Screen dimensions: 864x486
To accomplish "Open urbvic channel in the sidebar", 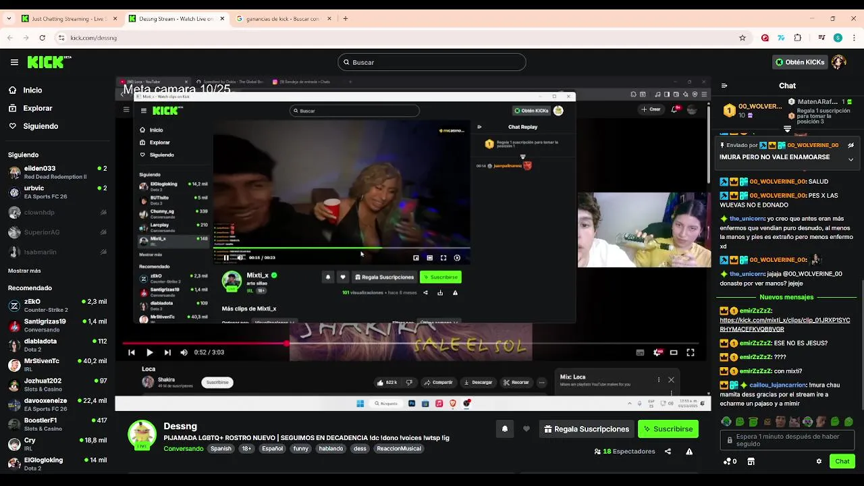I will tap(57, 192).
